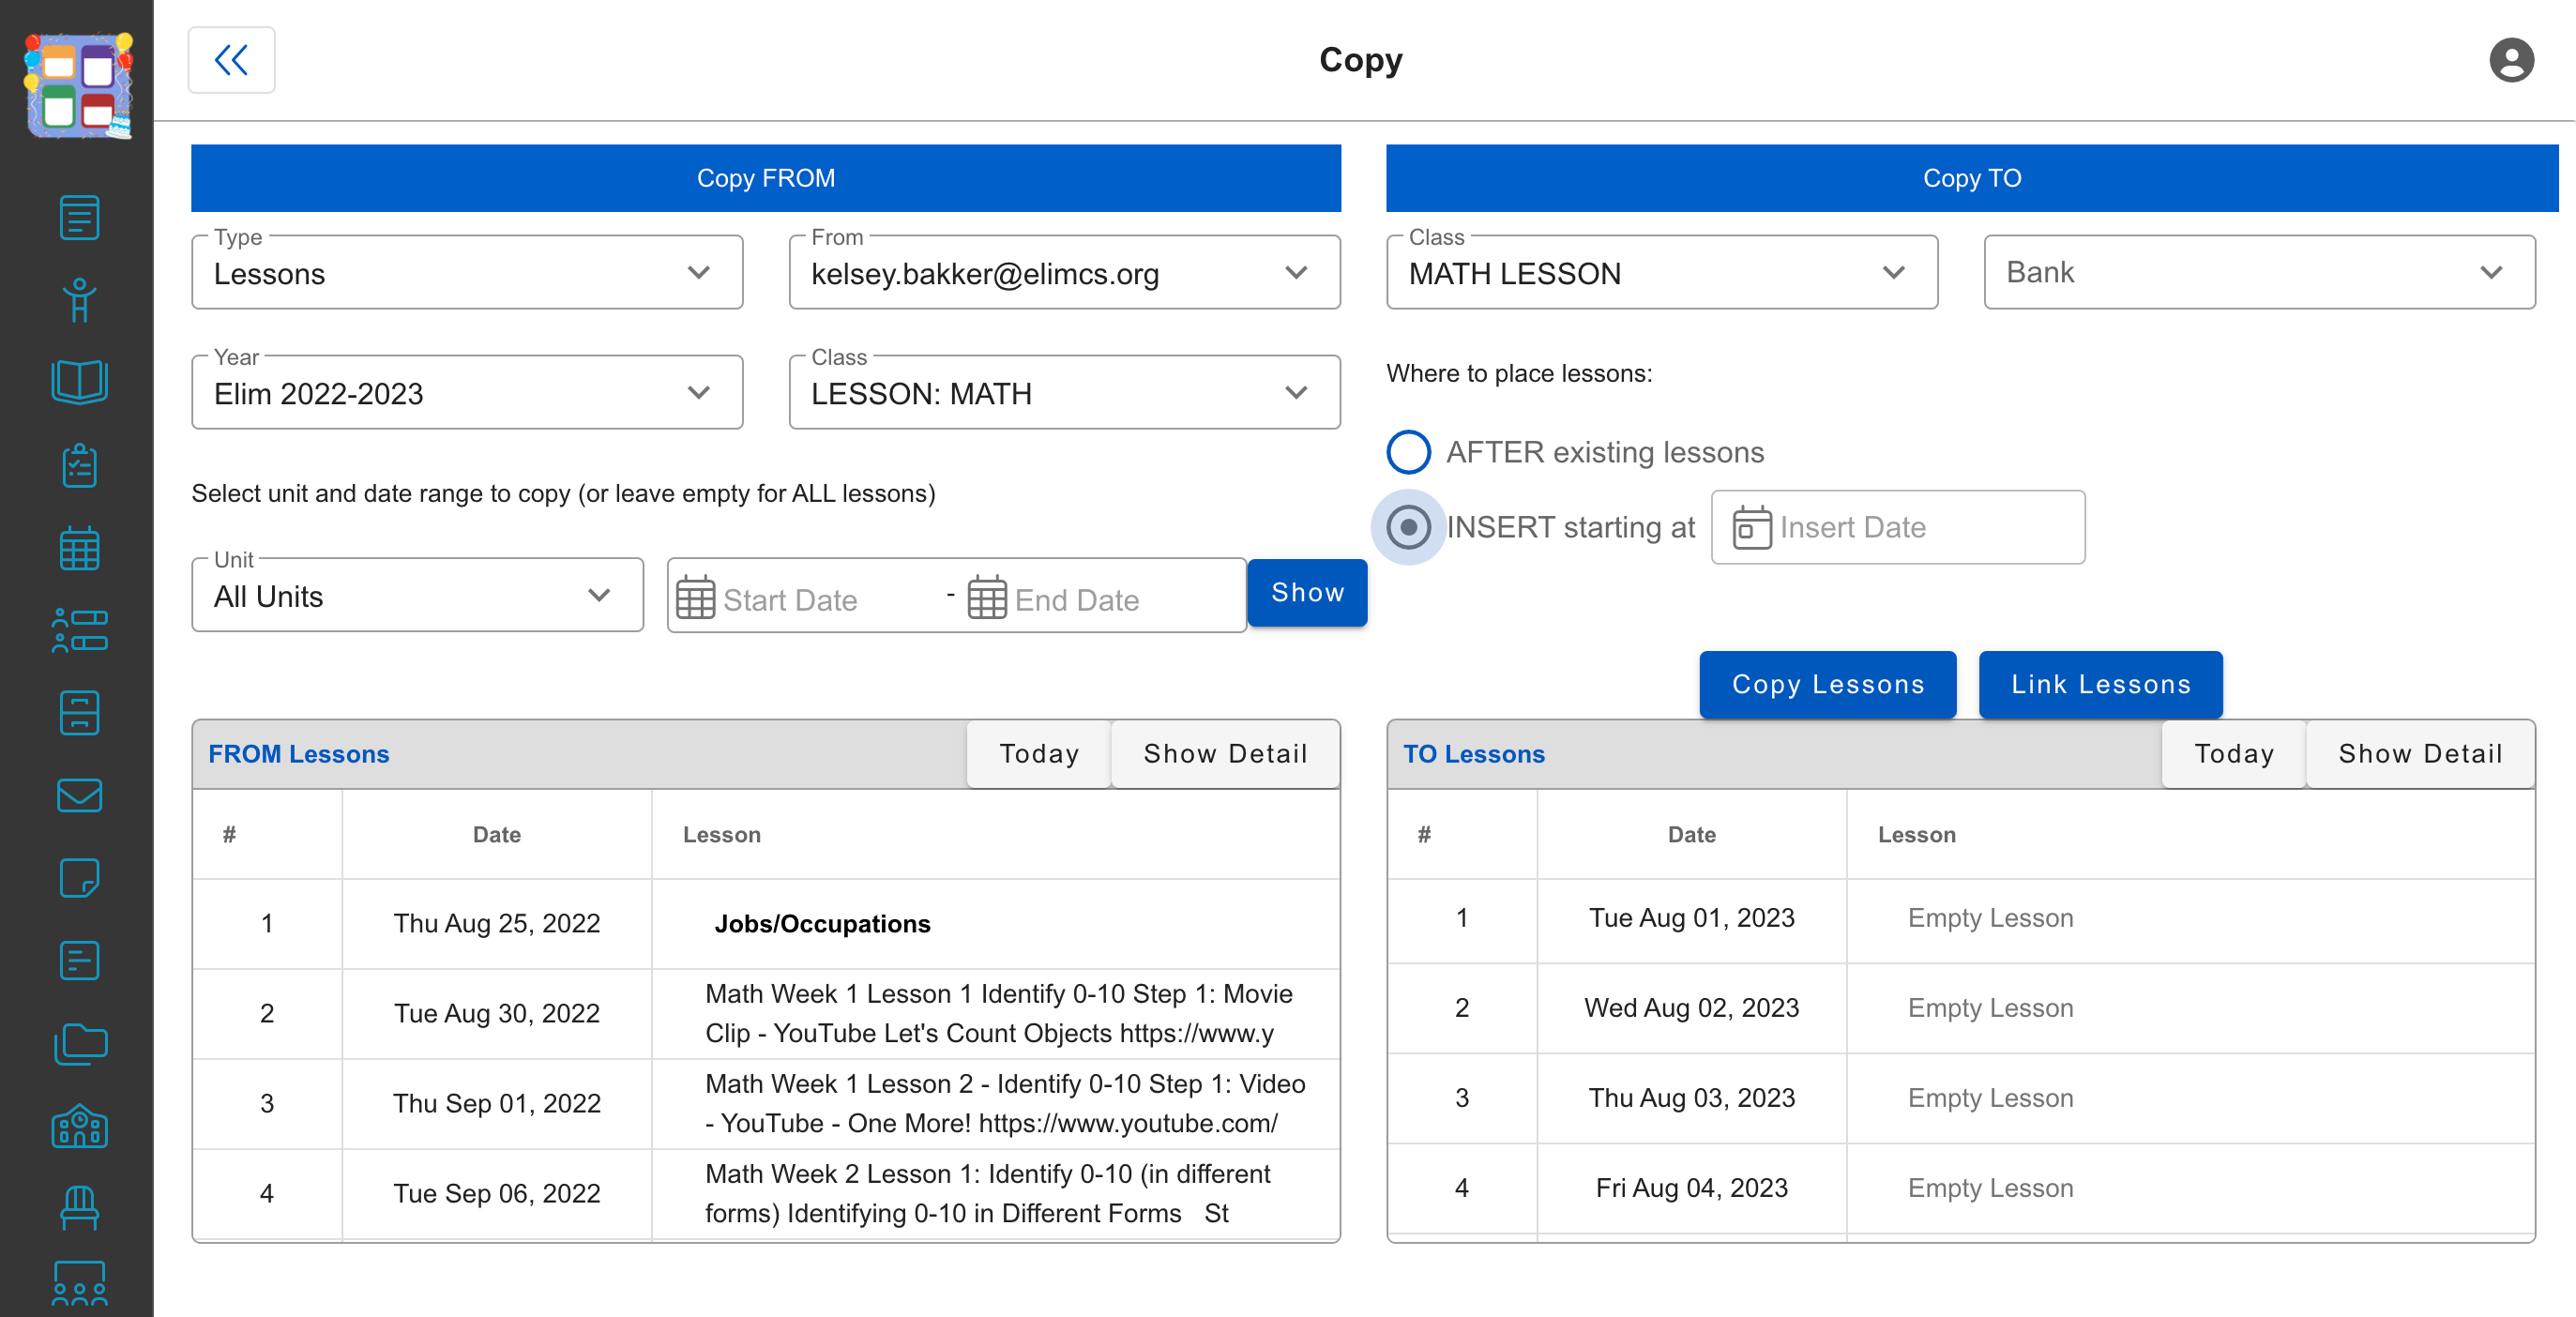Open the seating list sidebar icon
Image resolution: width=2576 pixels, height=1317 pixels.
click(79, 630)
